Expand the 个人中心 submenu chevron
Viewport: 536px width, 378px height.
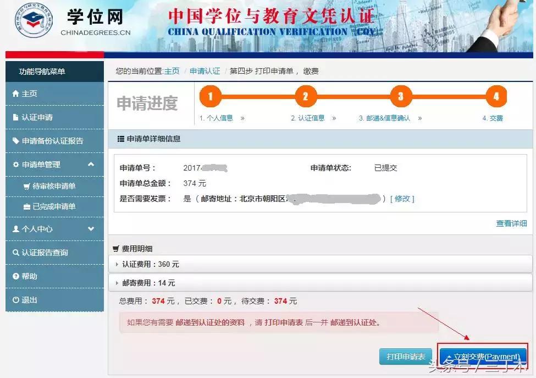[91, 229]
